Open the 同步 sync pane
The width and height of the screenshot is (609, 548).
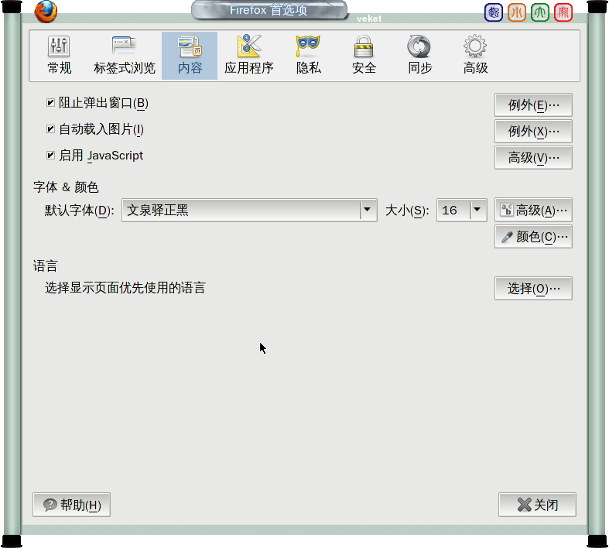tap(420, 56)
